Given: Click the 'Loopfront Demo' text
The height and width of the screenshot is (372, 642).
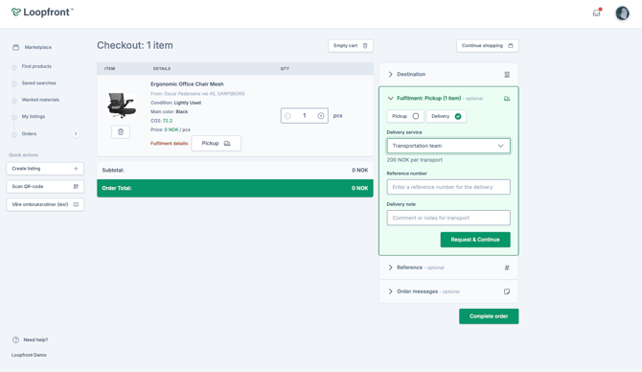Looking at the screenshot, I should coord(29,355).
